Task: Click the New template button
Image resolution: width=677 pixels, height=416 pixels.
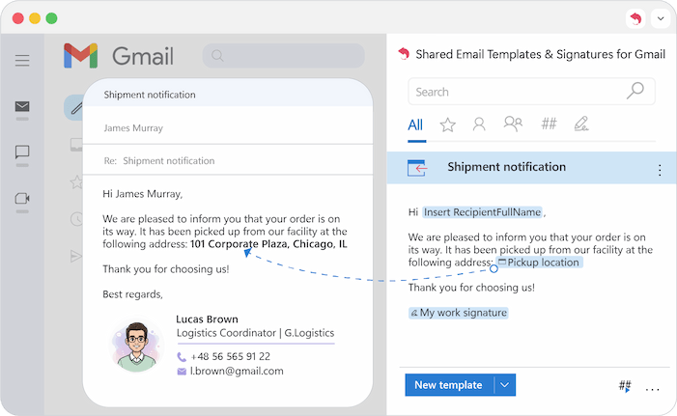Action: tap(449, 385)
